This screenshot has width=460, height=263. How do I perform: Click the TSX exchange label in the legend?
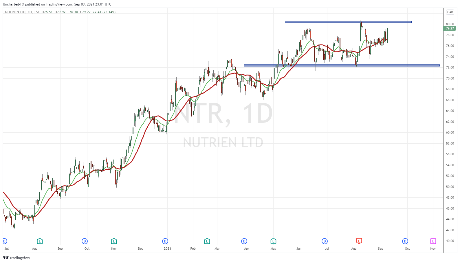coord(37,12)
